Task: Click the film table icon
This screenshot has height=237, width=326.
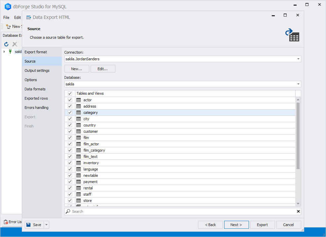Action: click(x=79, y=138)
